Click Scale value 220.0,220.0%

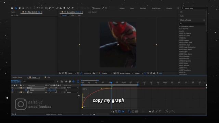coord(52,90)
